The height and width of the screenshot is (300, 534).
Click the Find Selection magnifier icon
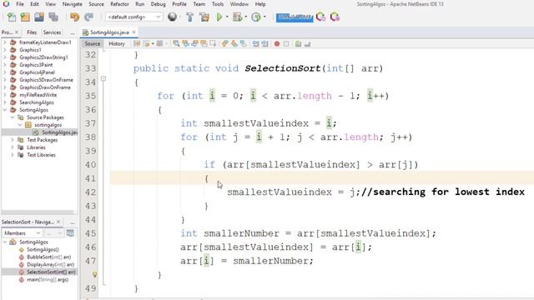(176, 44)
